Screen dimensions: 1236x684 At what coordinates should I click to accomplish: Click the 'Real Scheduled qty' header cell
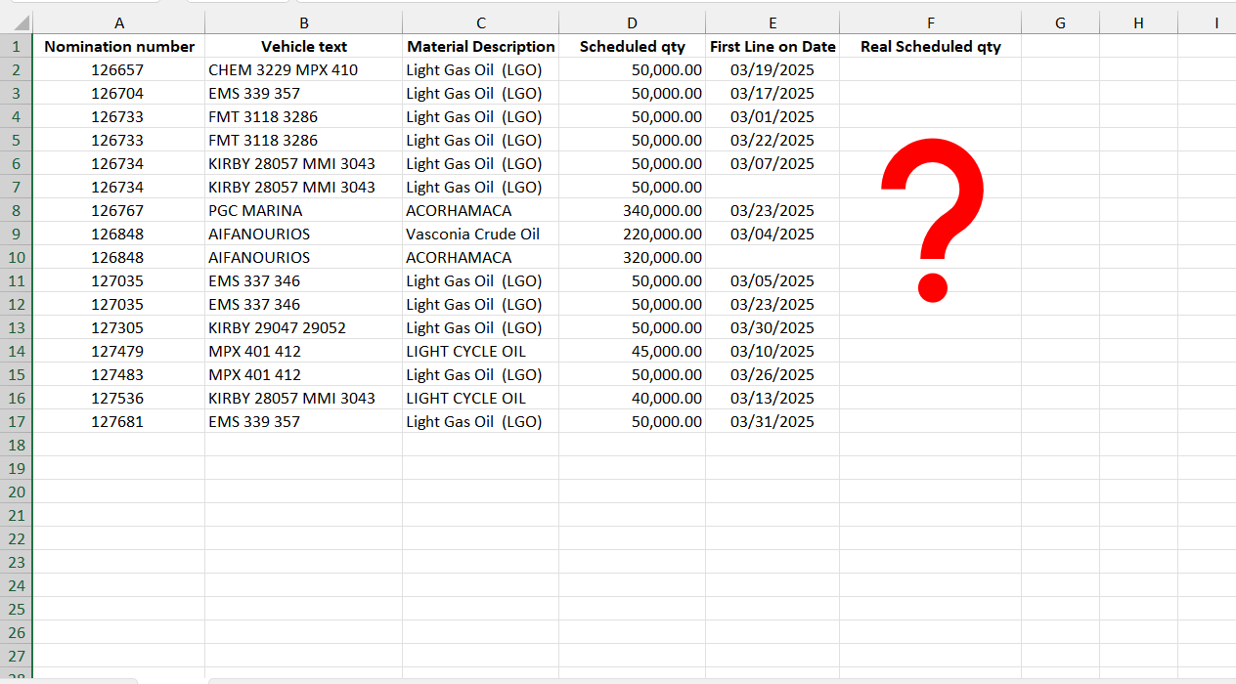click(931, 46)
